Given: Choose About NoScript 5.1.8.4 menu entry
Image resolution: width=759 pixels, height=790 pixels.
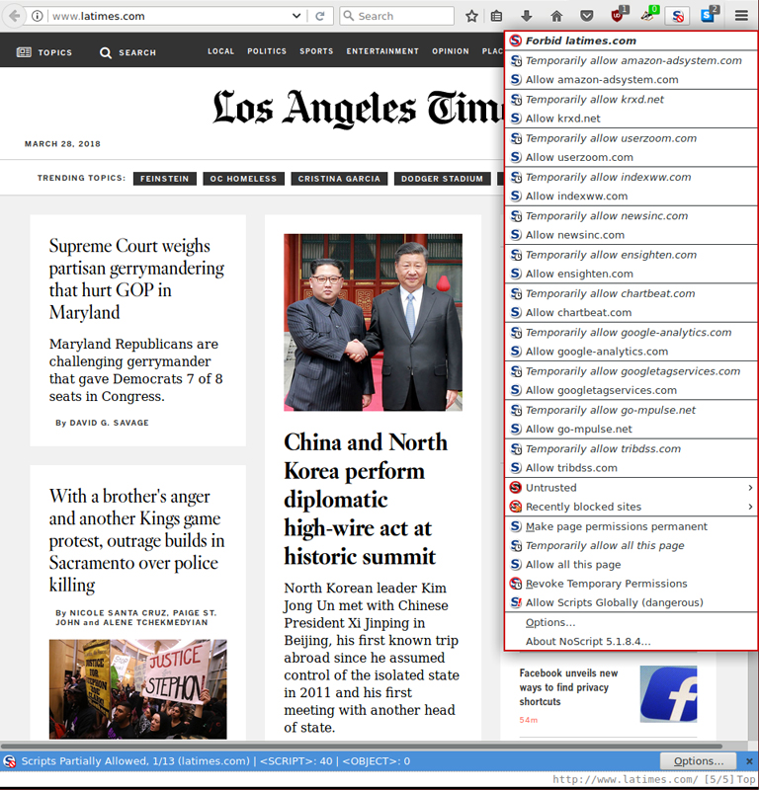Looking at the screenshot, I should click(587, 641).
